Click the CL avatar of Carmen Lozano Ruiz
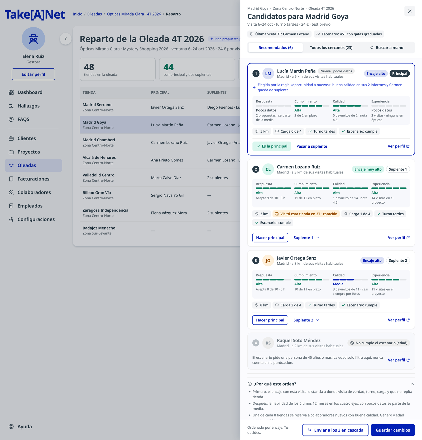422x440 pixels. click(x=268, y=169)
